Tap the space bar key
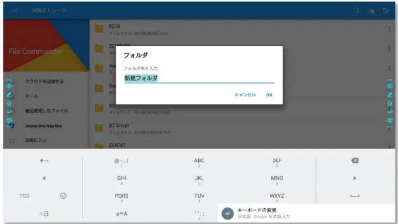Image resolution: width=398 pixels, height=224 pixels. [354, 196]
